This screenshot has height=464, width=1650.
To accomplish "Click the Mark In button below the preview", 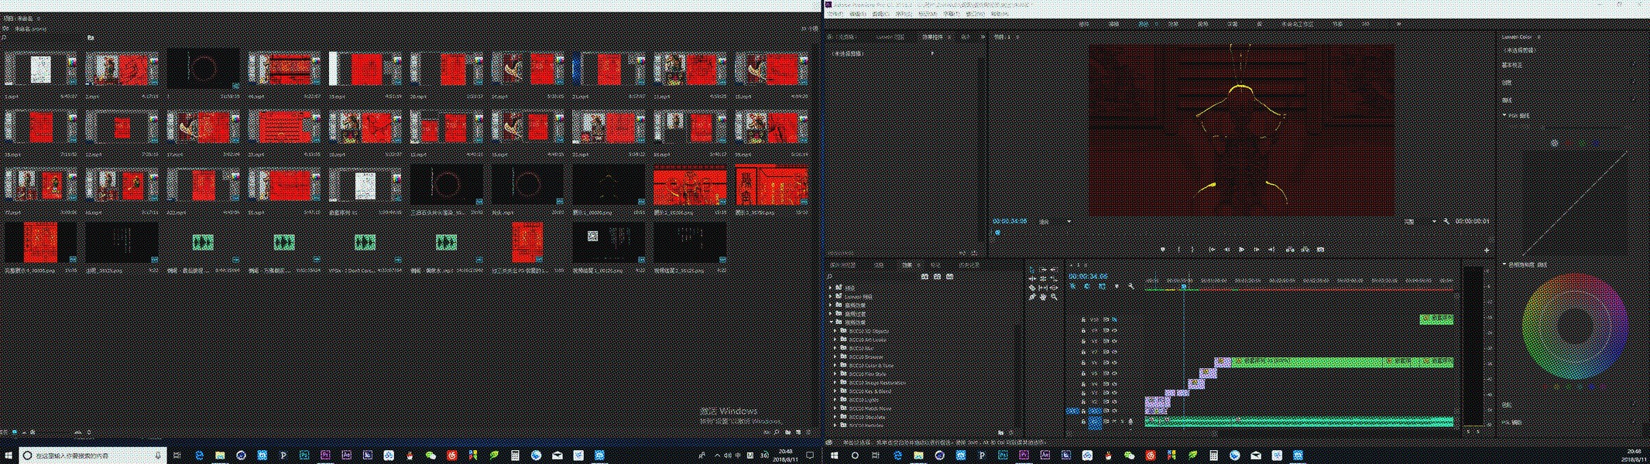I will point(1179,249).
